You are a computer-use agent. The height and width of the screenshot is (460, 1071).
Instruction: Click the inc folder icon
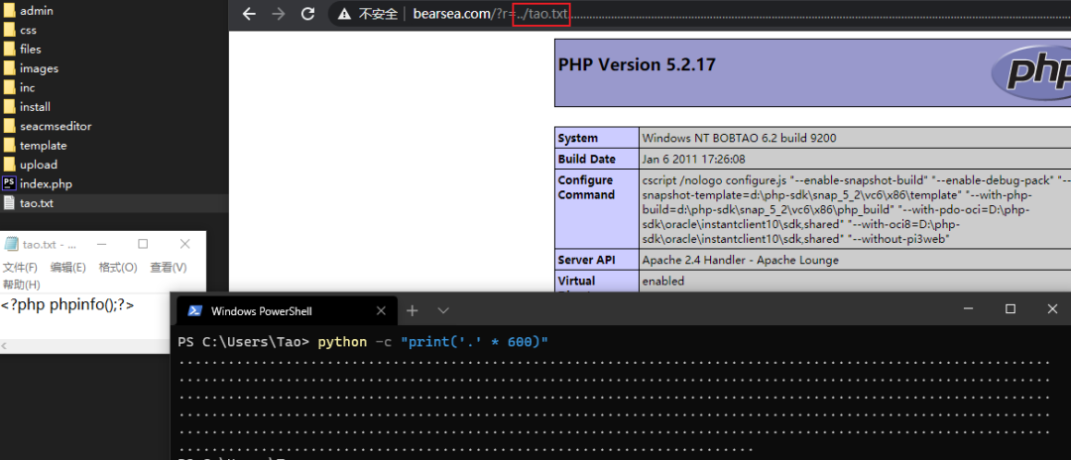click(x=9, y=87)
